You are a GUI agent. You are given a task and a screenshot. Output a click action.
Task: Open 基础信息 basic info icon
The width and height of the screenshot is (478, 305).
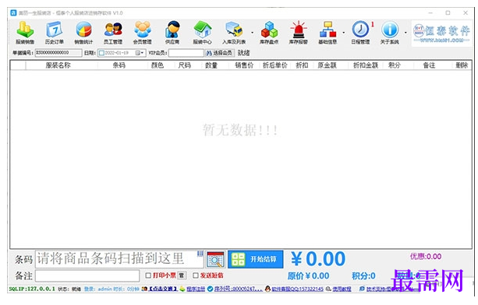(328, 33)
